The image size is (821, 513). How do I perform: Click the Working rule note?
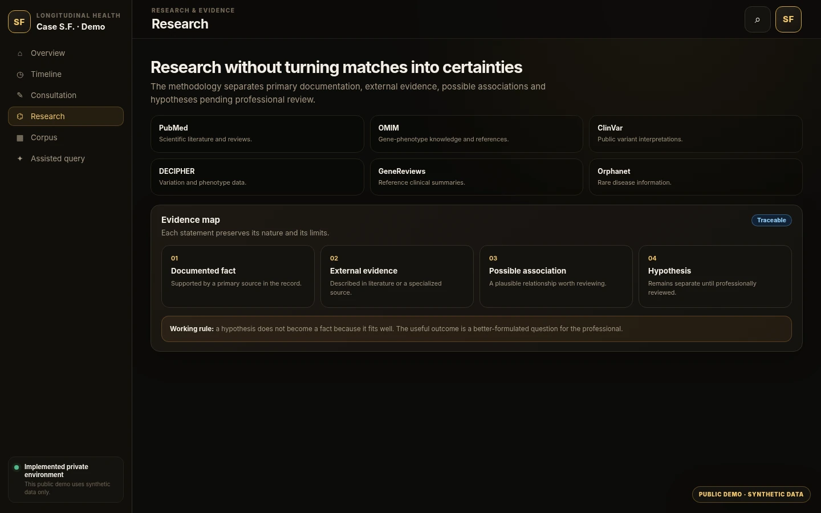point(477,329)
